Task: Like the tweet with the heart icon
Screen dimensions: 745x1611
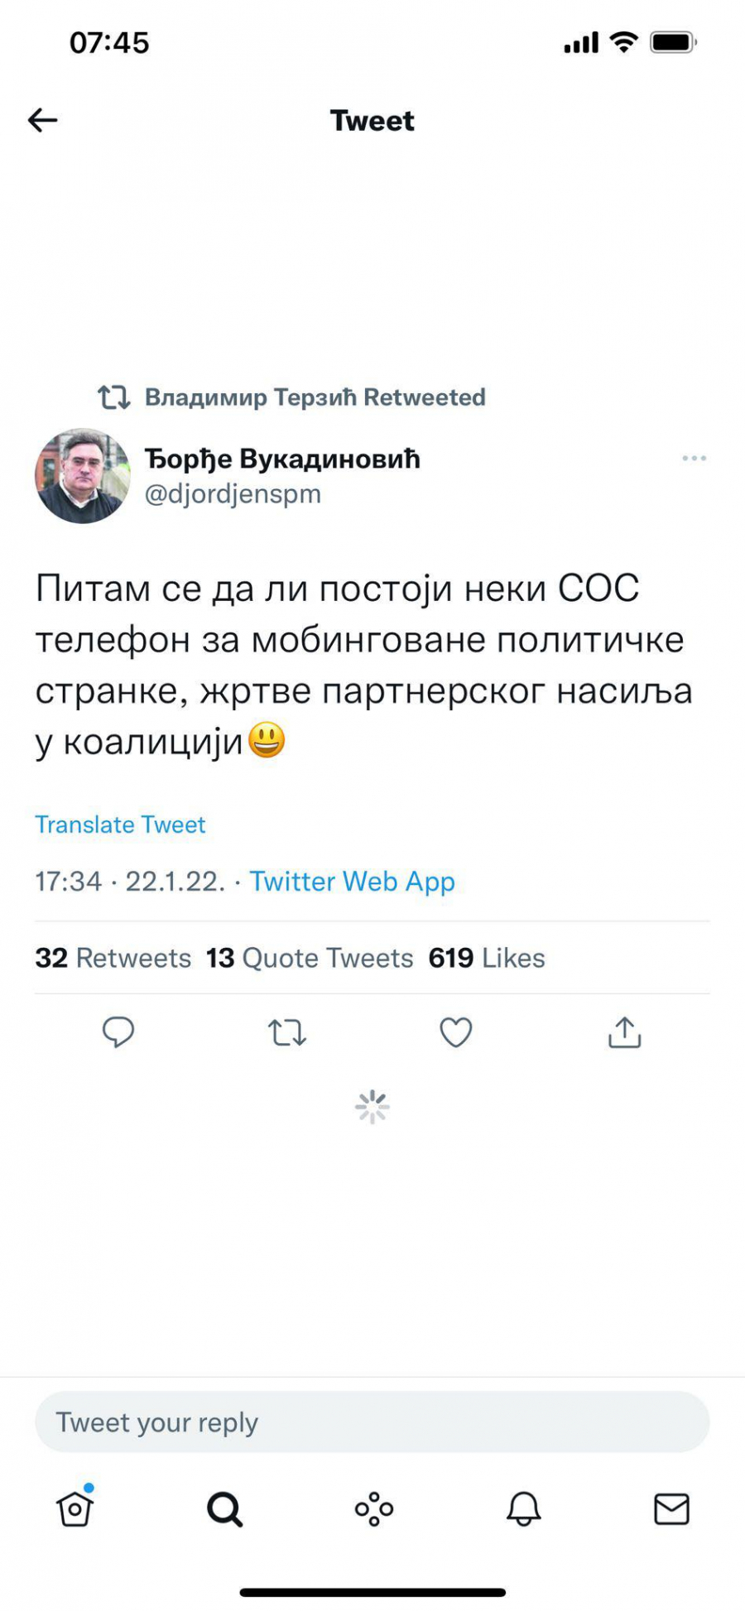Action: [455, 1032]
